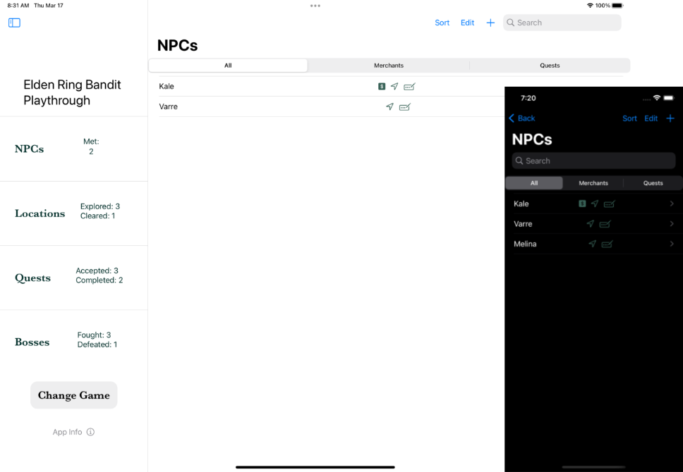Click the App Info circle icon
The height and width of the screenshot is (472, 683).
(90, 432)
